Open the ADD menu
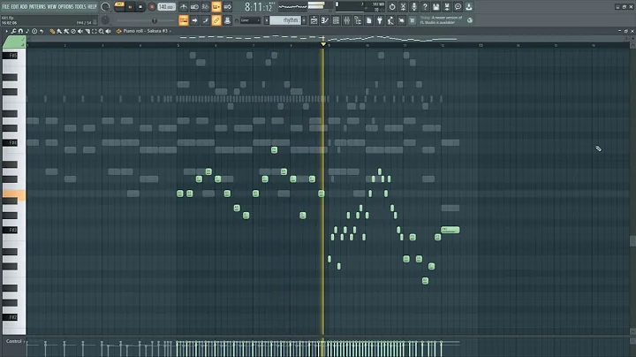 (24, 6)
